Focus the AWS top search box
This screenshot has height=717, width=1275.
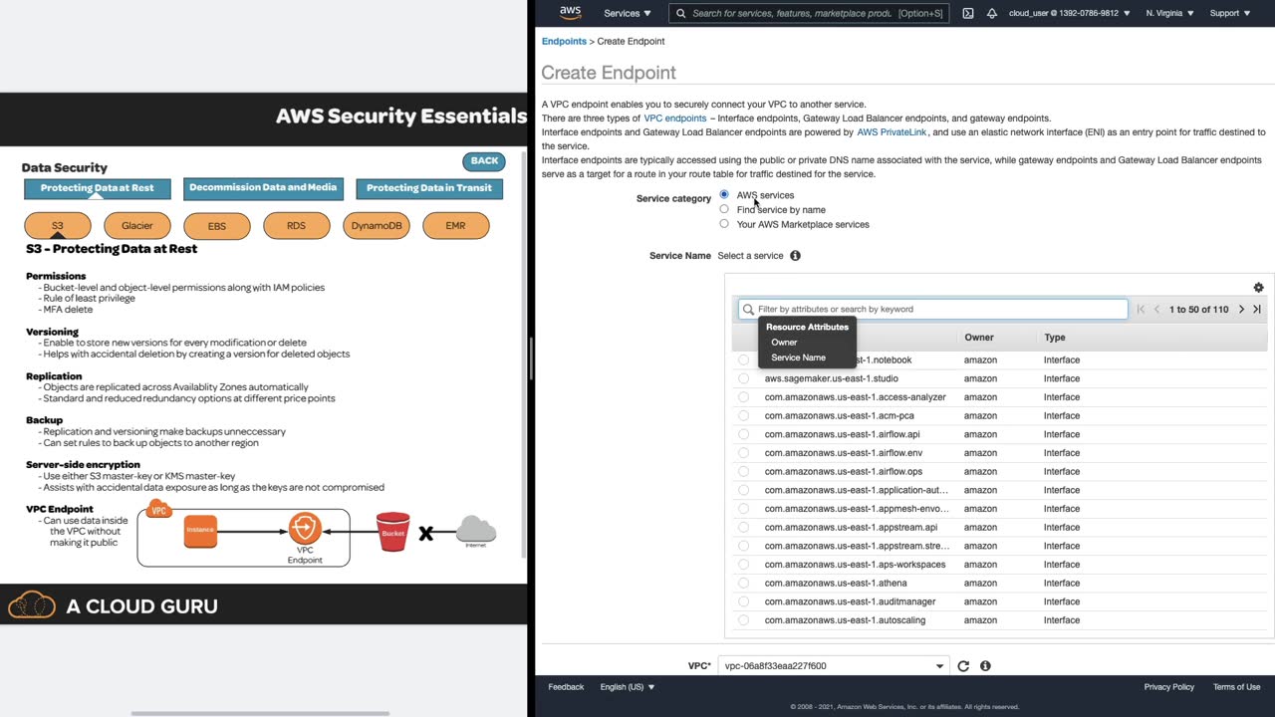pos(809,13)
